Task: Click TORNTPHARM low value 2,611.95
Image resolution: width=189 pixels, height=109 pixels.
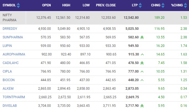Action: (84, 97)
